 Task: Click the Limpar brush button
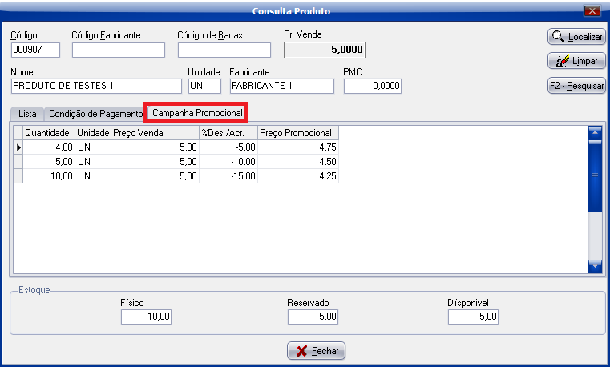point(576,61)
